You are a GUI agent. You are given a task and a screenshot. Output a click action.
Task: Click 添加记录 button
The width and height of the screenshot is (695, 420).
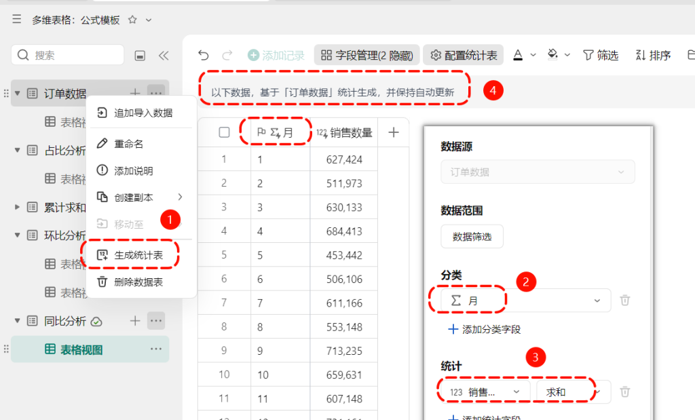click(x=276, y=55)
